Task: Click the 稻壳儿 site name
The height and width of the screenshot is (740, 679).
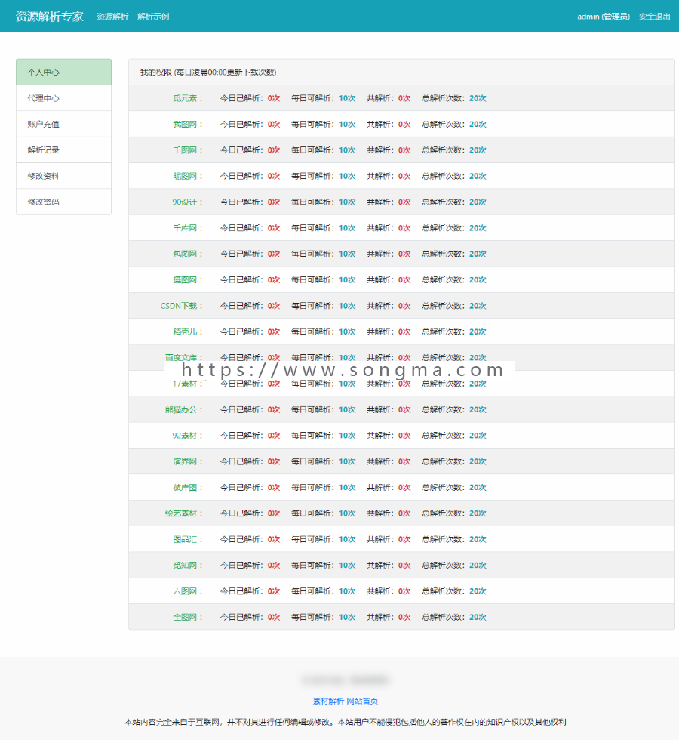Action: 188,331
